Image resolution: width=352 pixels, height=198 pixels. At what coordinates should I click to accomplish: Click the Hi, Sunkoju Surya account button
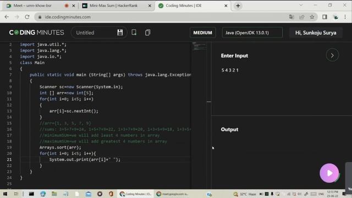(316, 33)
